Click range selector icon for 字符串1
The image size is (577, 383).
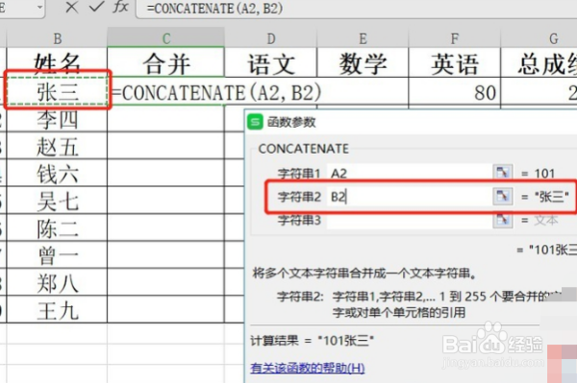502,173
